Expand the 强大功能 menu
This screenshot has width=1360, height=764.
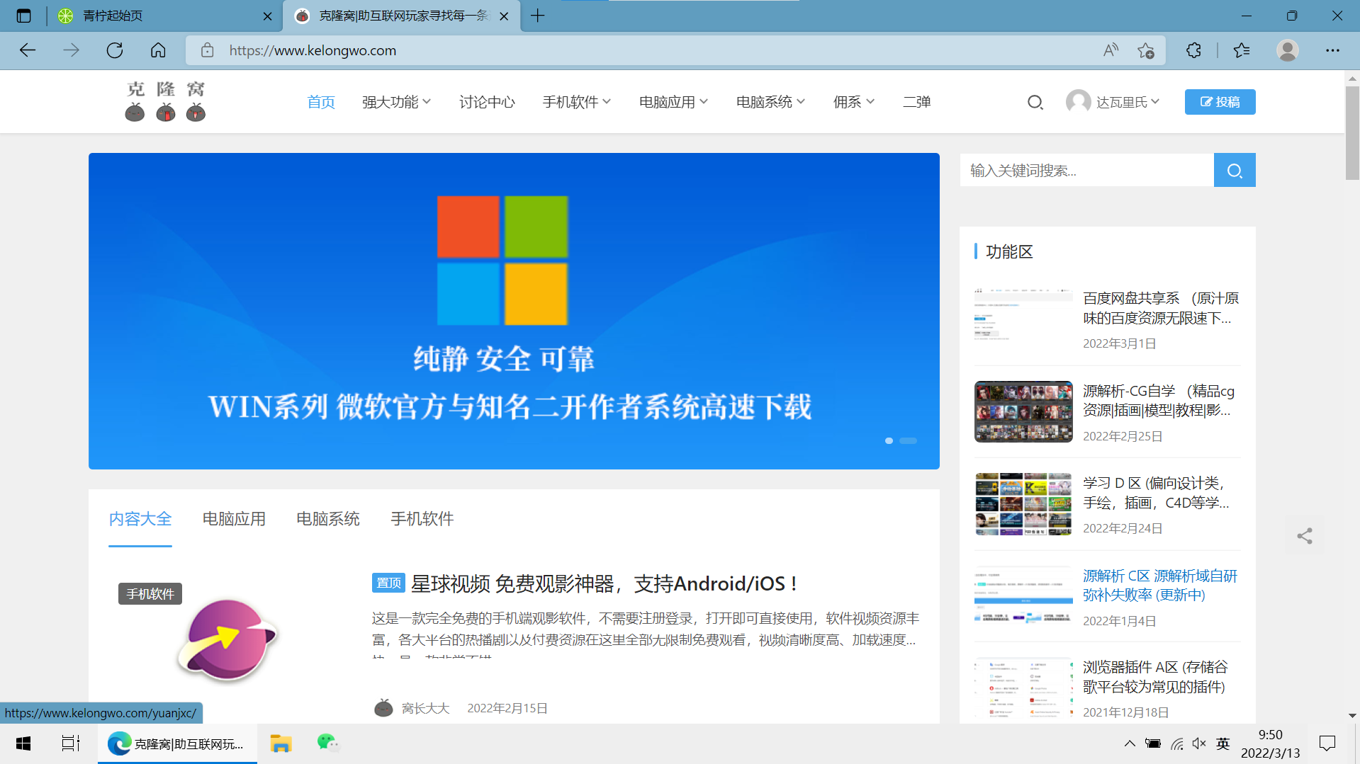[396, 102]
